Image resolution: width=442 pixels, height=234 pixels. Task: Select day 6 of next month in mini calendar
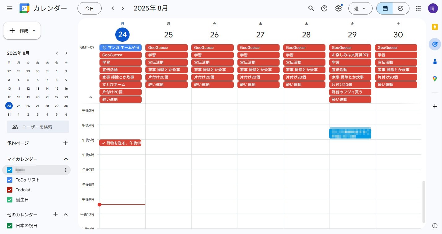pos(66,114)
